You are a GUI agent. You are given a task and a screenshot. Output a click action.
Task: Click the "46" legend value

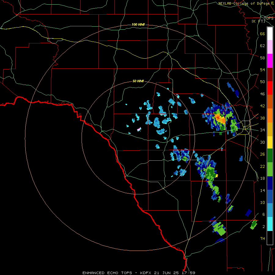[x=262, y=94]
